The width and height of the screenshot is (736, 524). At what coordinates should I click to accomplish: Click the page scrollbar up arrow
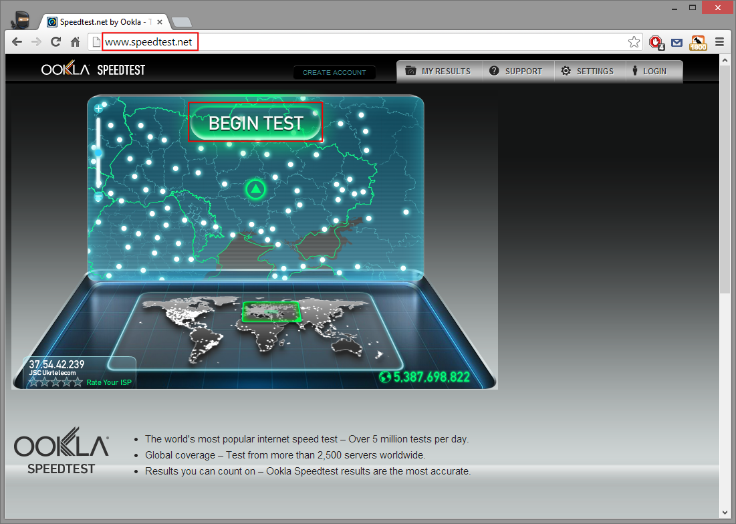click(x=724, y=61)
